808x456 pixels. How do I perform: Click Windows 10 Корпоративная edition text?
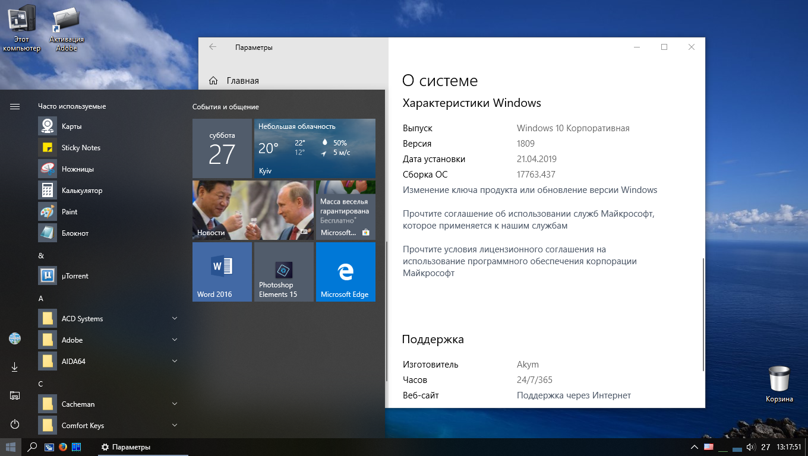(x=573, y=128)
